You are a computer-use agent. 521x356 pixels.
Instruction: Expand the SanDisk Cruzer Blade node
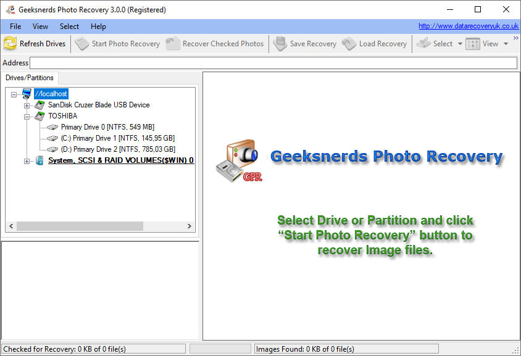(27, 106)
